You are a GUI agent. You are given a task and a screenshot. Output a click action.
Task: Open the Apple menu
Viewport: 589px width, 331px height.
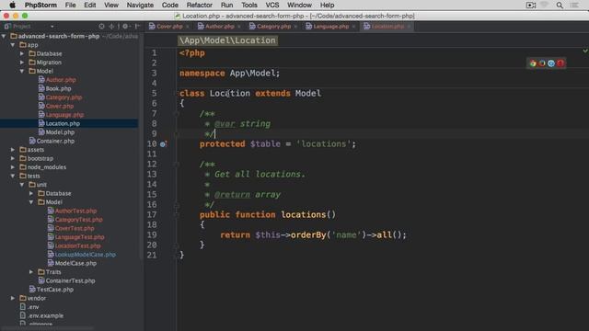(x=12, y=6)
